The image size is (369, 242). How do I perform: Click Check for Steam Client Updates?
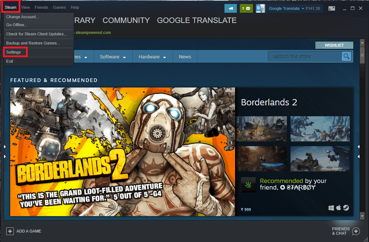[x=36, y=34]
